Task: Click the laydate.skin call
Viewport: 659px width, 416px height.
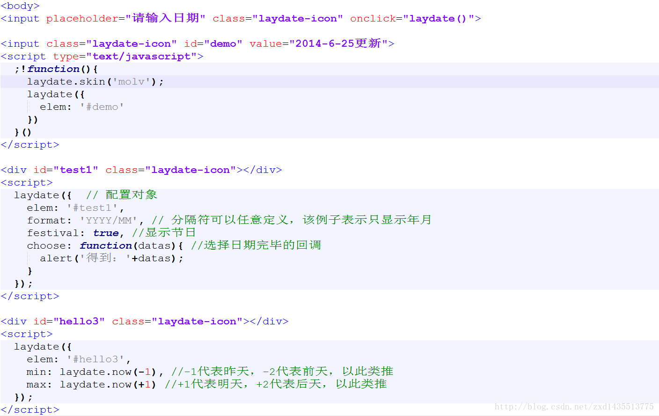Action: point(95,82)
